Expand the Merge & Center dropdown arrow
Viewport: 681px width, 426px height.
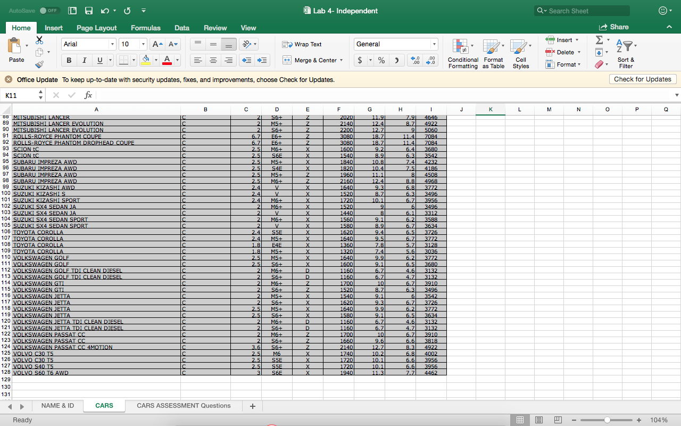[341, 60]
